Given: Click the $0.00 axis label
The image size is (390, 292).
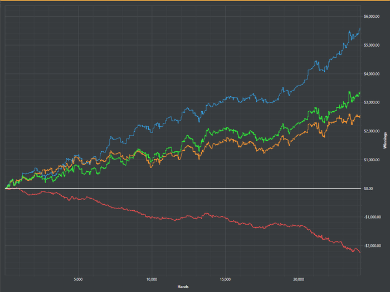Looking at the screenshot, I should 368,189.
